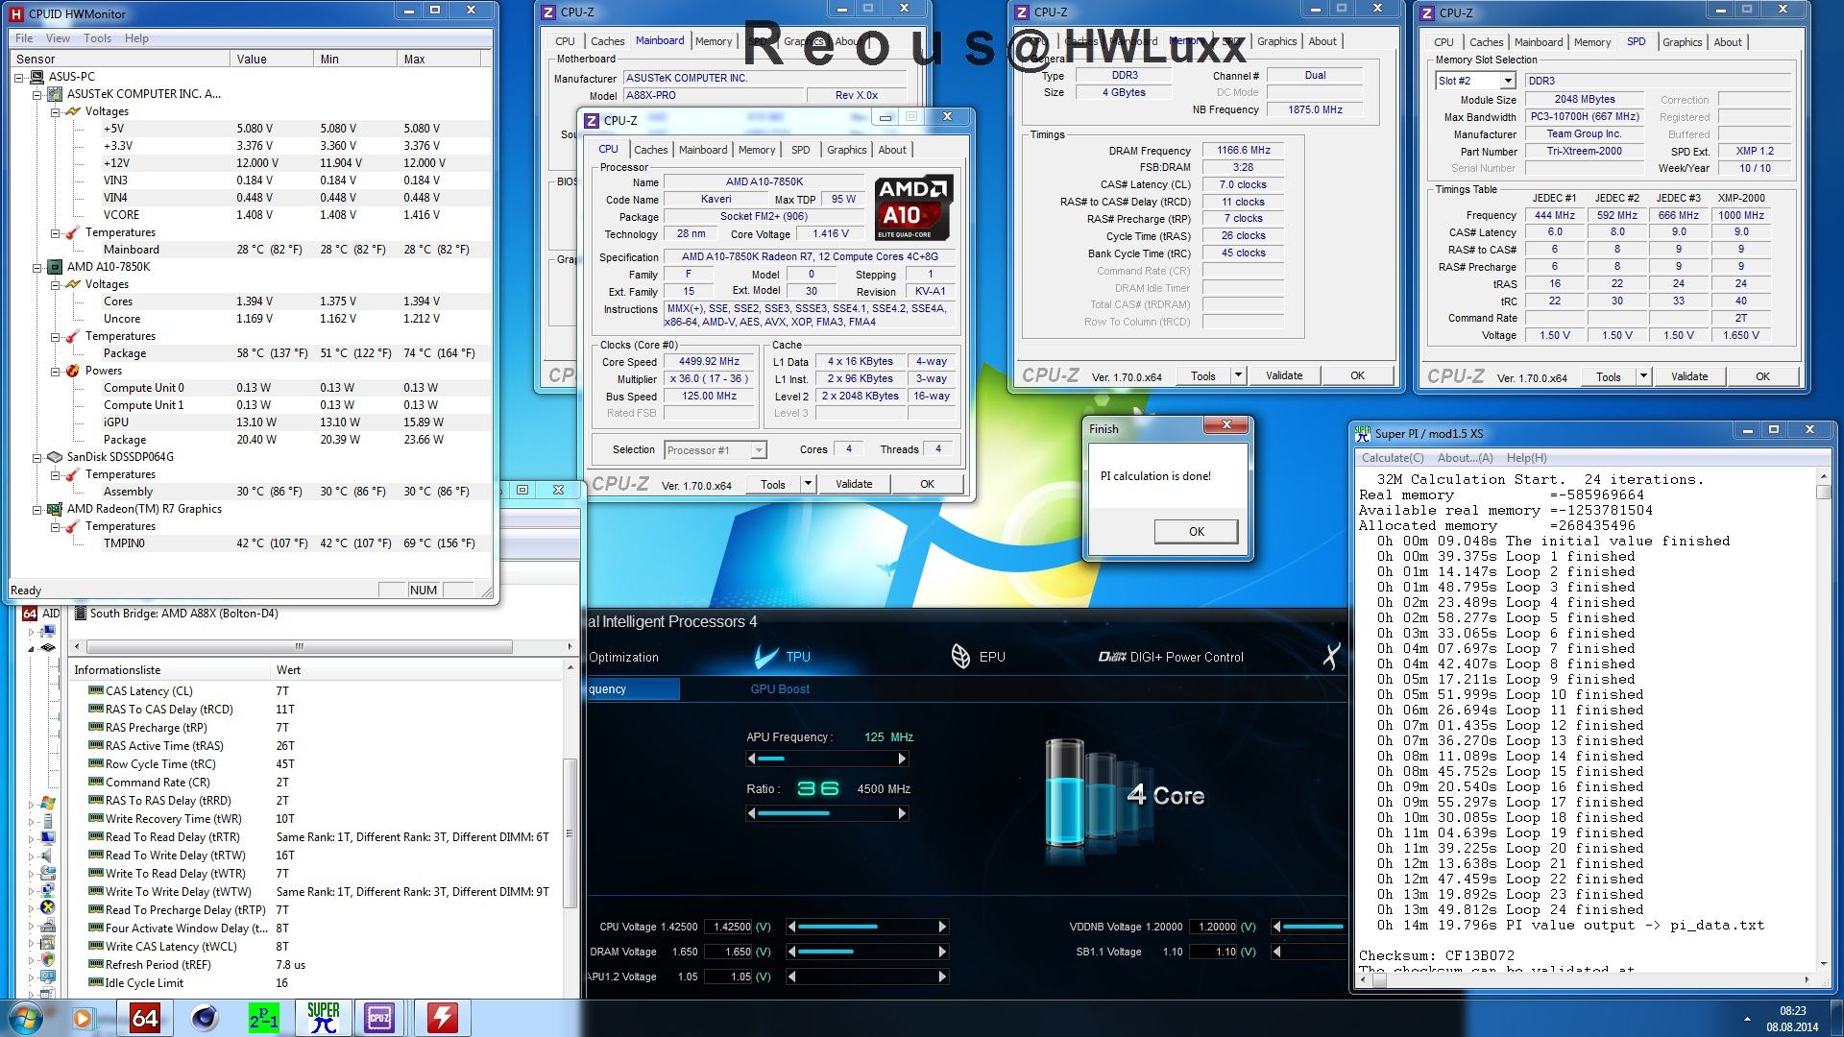This screenshot has width=1844, height=1037.
Task: Collapse the SanDisk SDSSDP064G tree node
Action: [37, 457]
